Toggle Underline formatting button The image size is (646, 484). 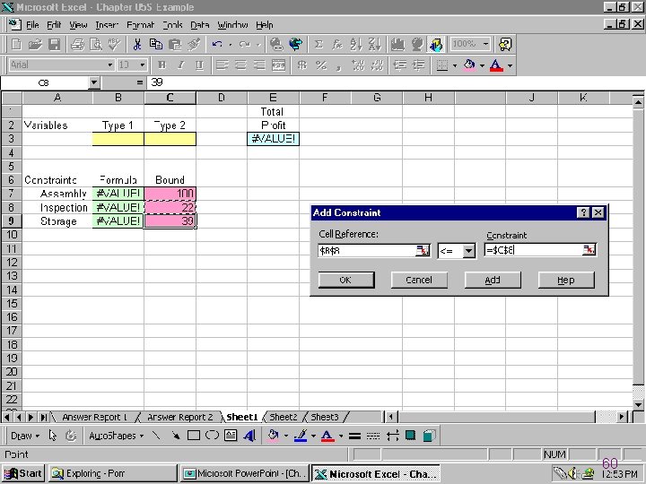(x=199, y=65)
